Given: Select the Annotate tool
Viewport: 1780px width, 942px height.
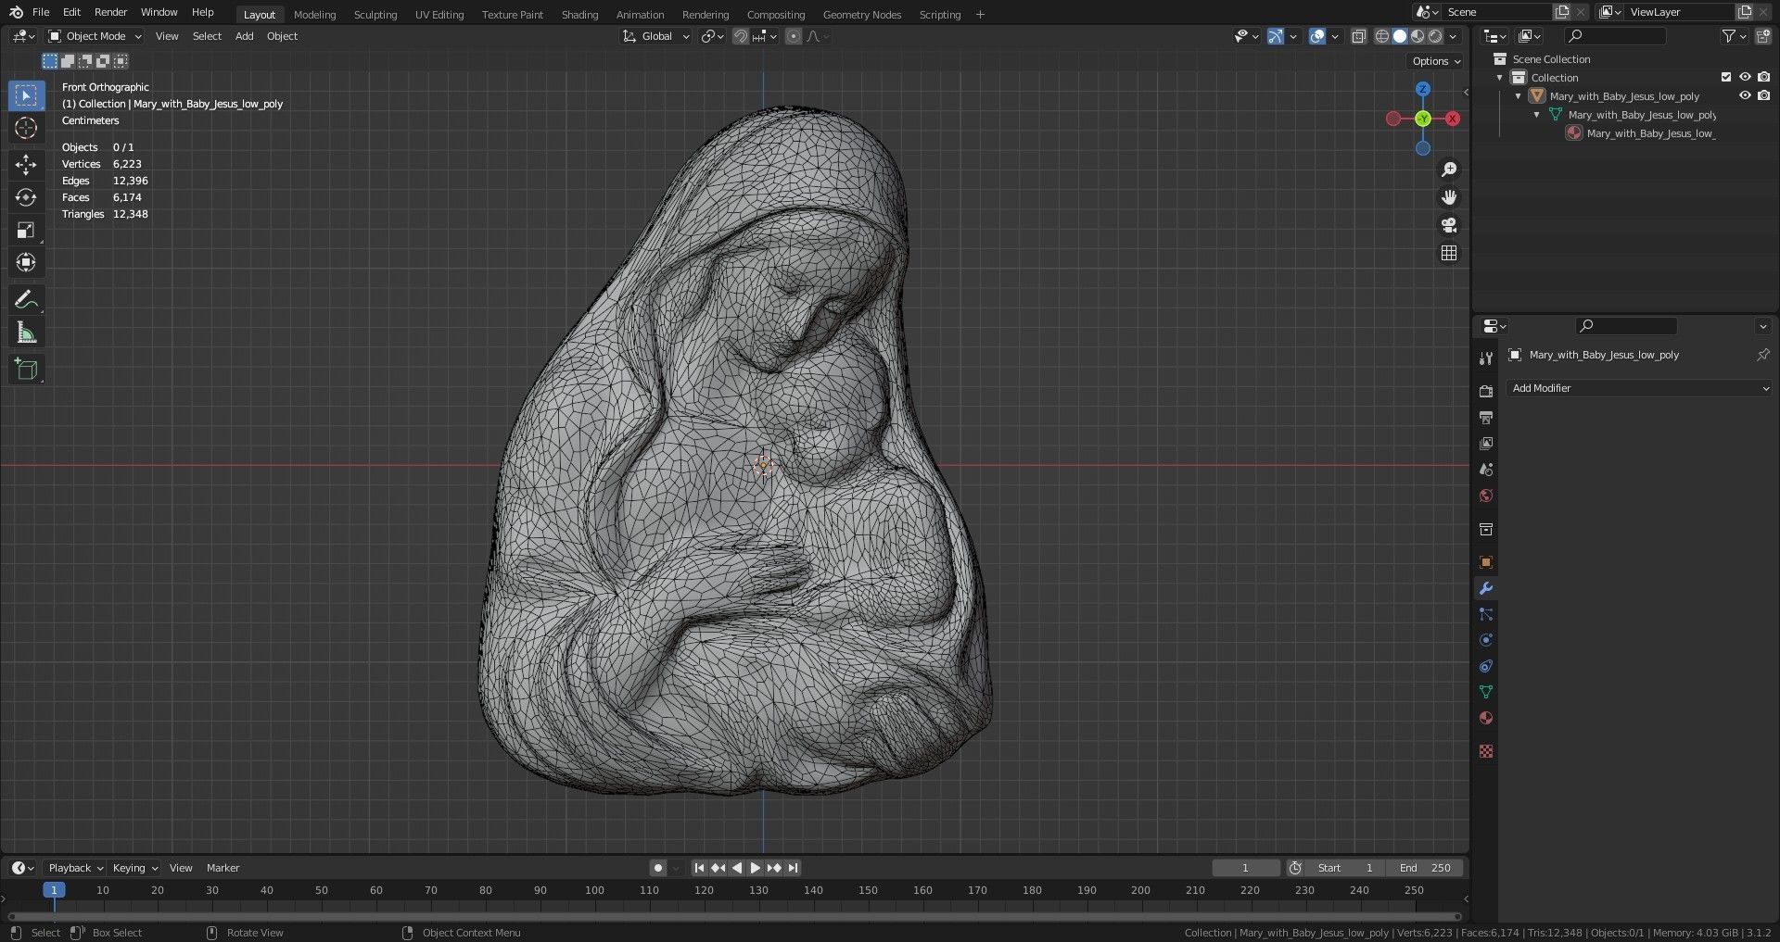Looking at the screenshot, I should click(x=26, y=299).
